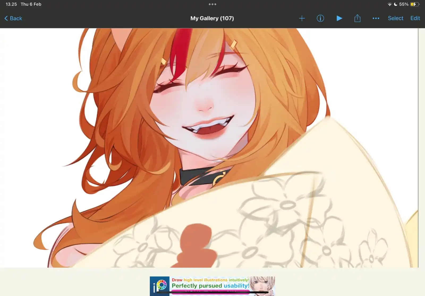This screenshot has height=296, width=425.
Task: Tap Select in the gallery toolbar
Action: (x=396, y=18)
